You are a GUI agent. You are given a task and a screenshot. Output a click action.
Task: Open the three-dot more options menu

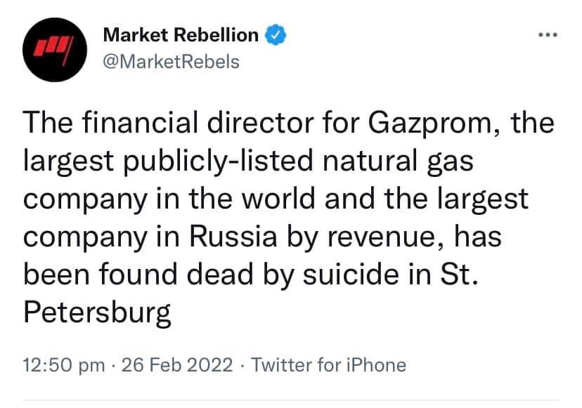coord(547,34)
